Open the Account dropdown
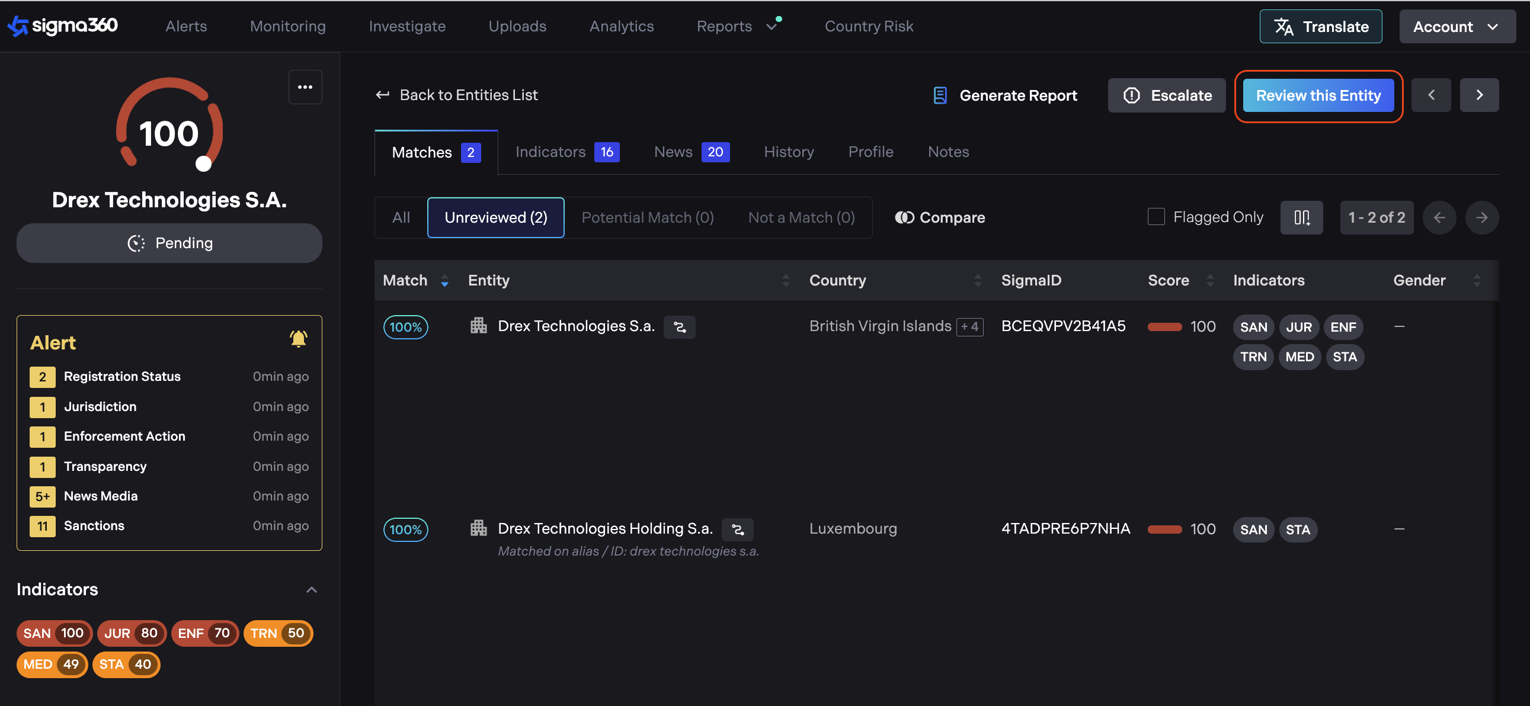This screenshot has width=1530, height=706. pos(1457,27)
